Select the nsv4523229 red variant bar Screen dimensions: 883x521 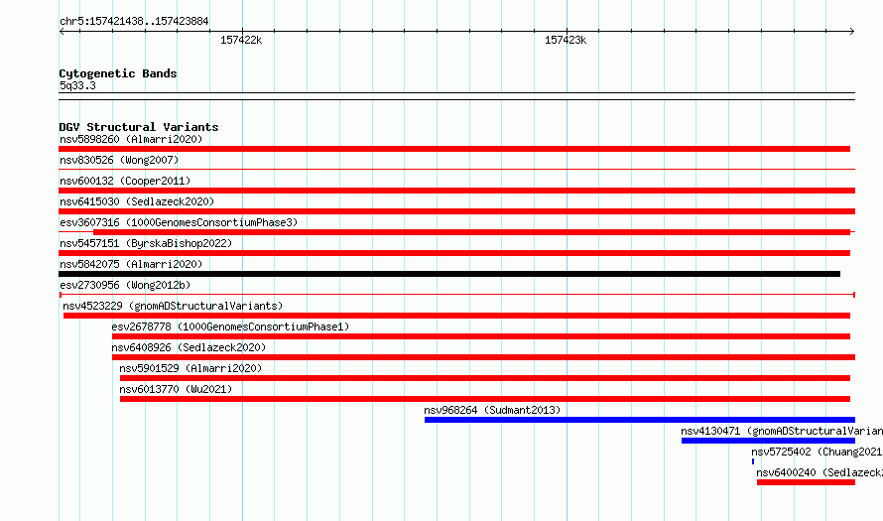pyautogui.click(x=456, y=316)
